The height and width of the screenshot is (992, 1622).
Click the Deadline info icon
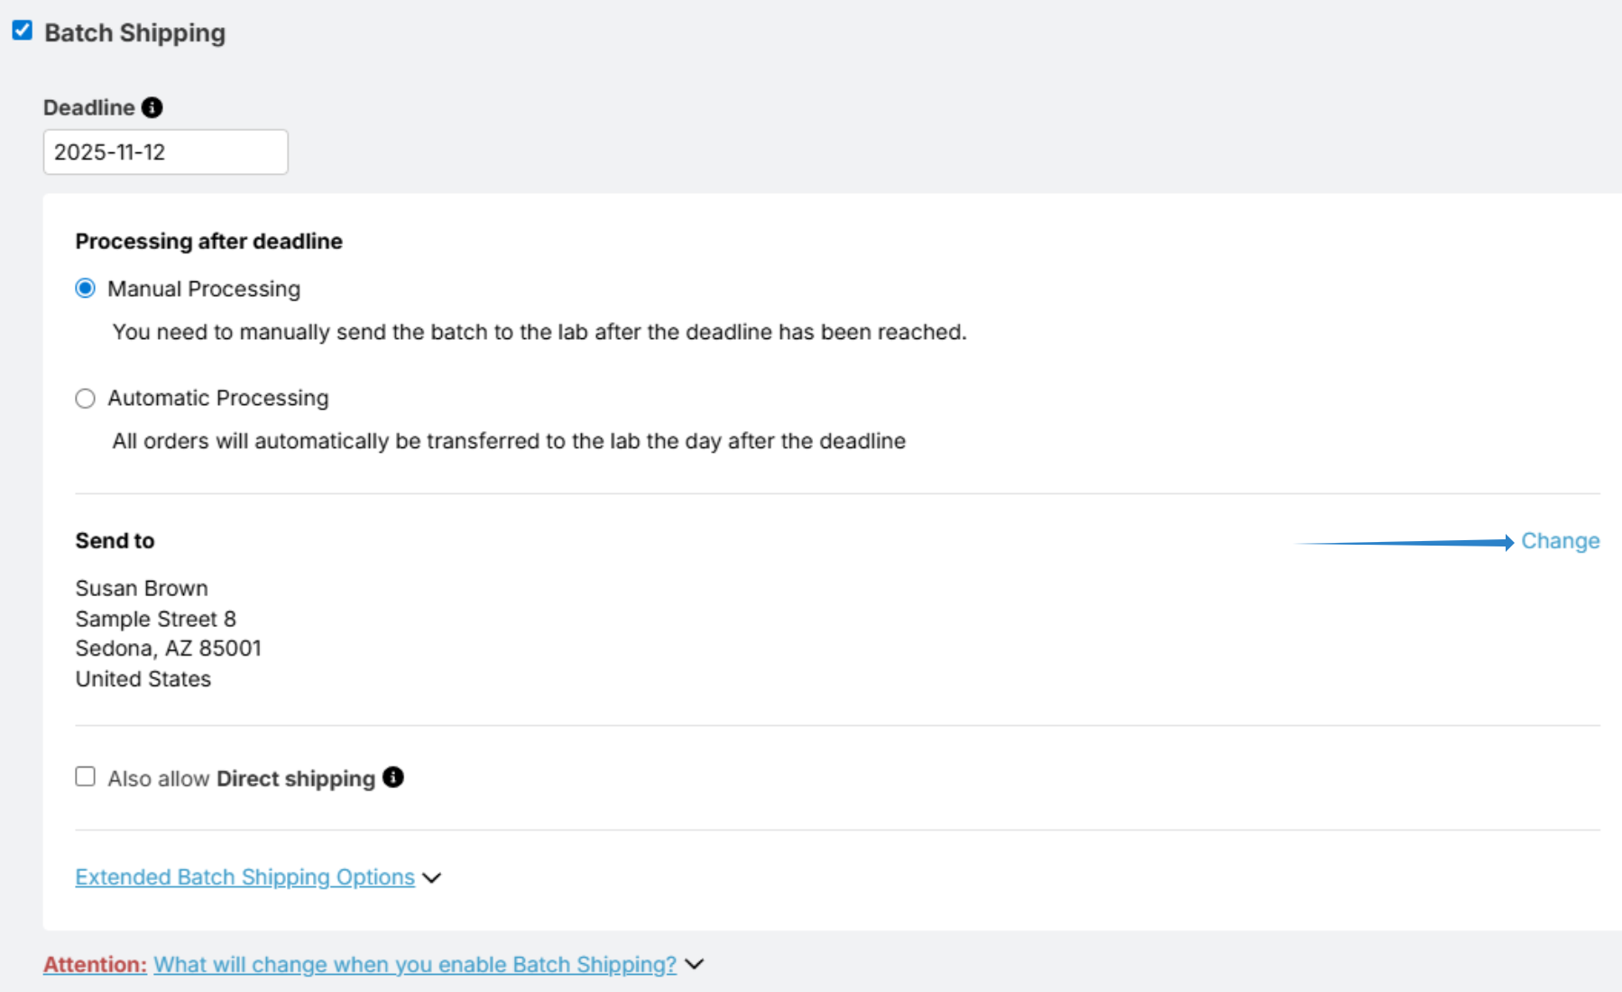click(152, 107)
